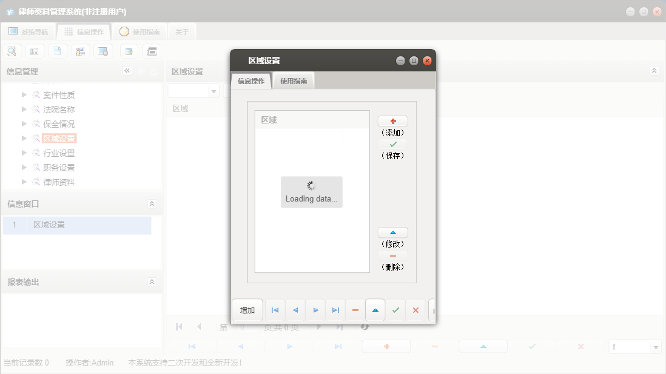
Task: Click the 增加 button in the dialog
Action: click(247, 309)
